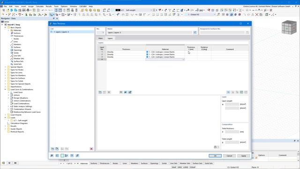Collapse the Basic Objects tree node
The image size is (300, 169).
pyautogui.click(x=5, y=27)
